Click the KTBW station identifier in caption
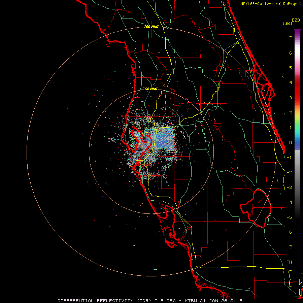 pos(191,301)
